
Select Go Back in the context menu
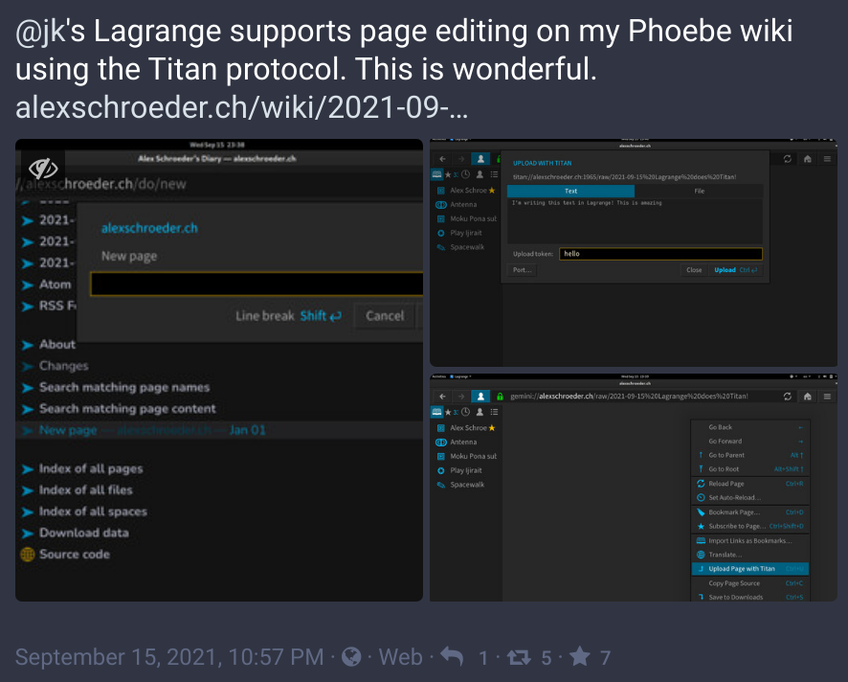point(750,427)
